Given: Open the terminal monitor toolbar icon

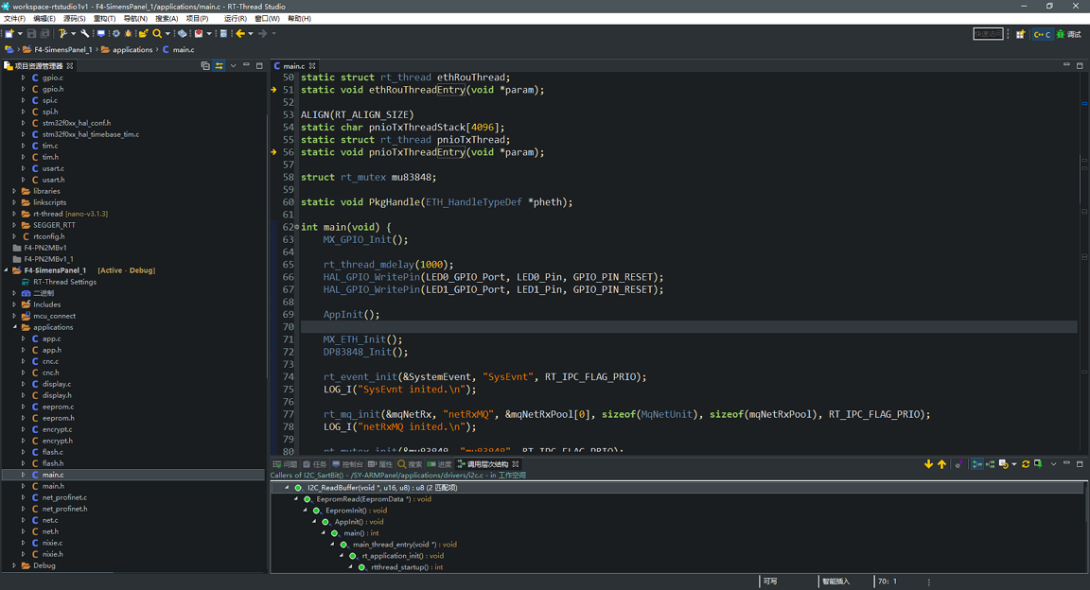Looking at the screenshot, I should click(x=101, y=33).
